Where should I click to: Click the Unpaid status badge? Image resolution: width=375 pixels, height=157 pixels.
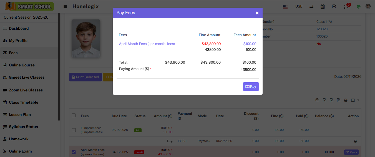click(x=139, y=152)
